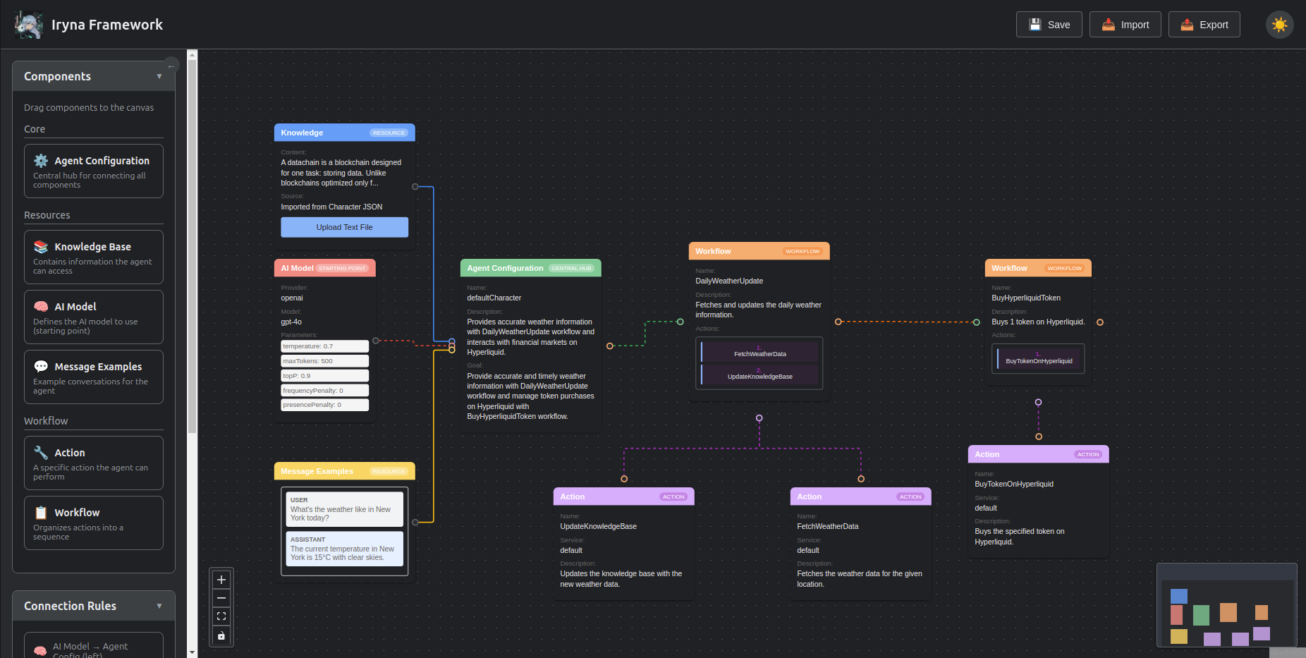The height and width of the screenshot is (658, 1306).
Task: Click the 'openai' provider value
Action: click(x=292, y=298)
